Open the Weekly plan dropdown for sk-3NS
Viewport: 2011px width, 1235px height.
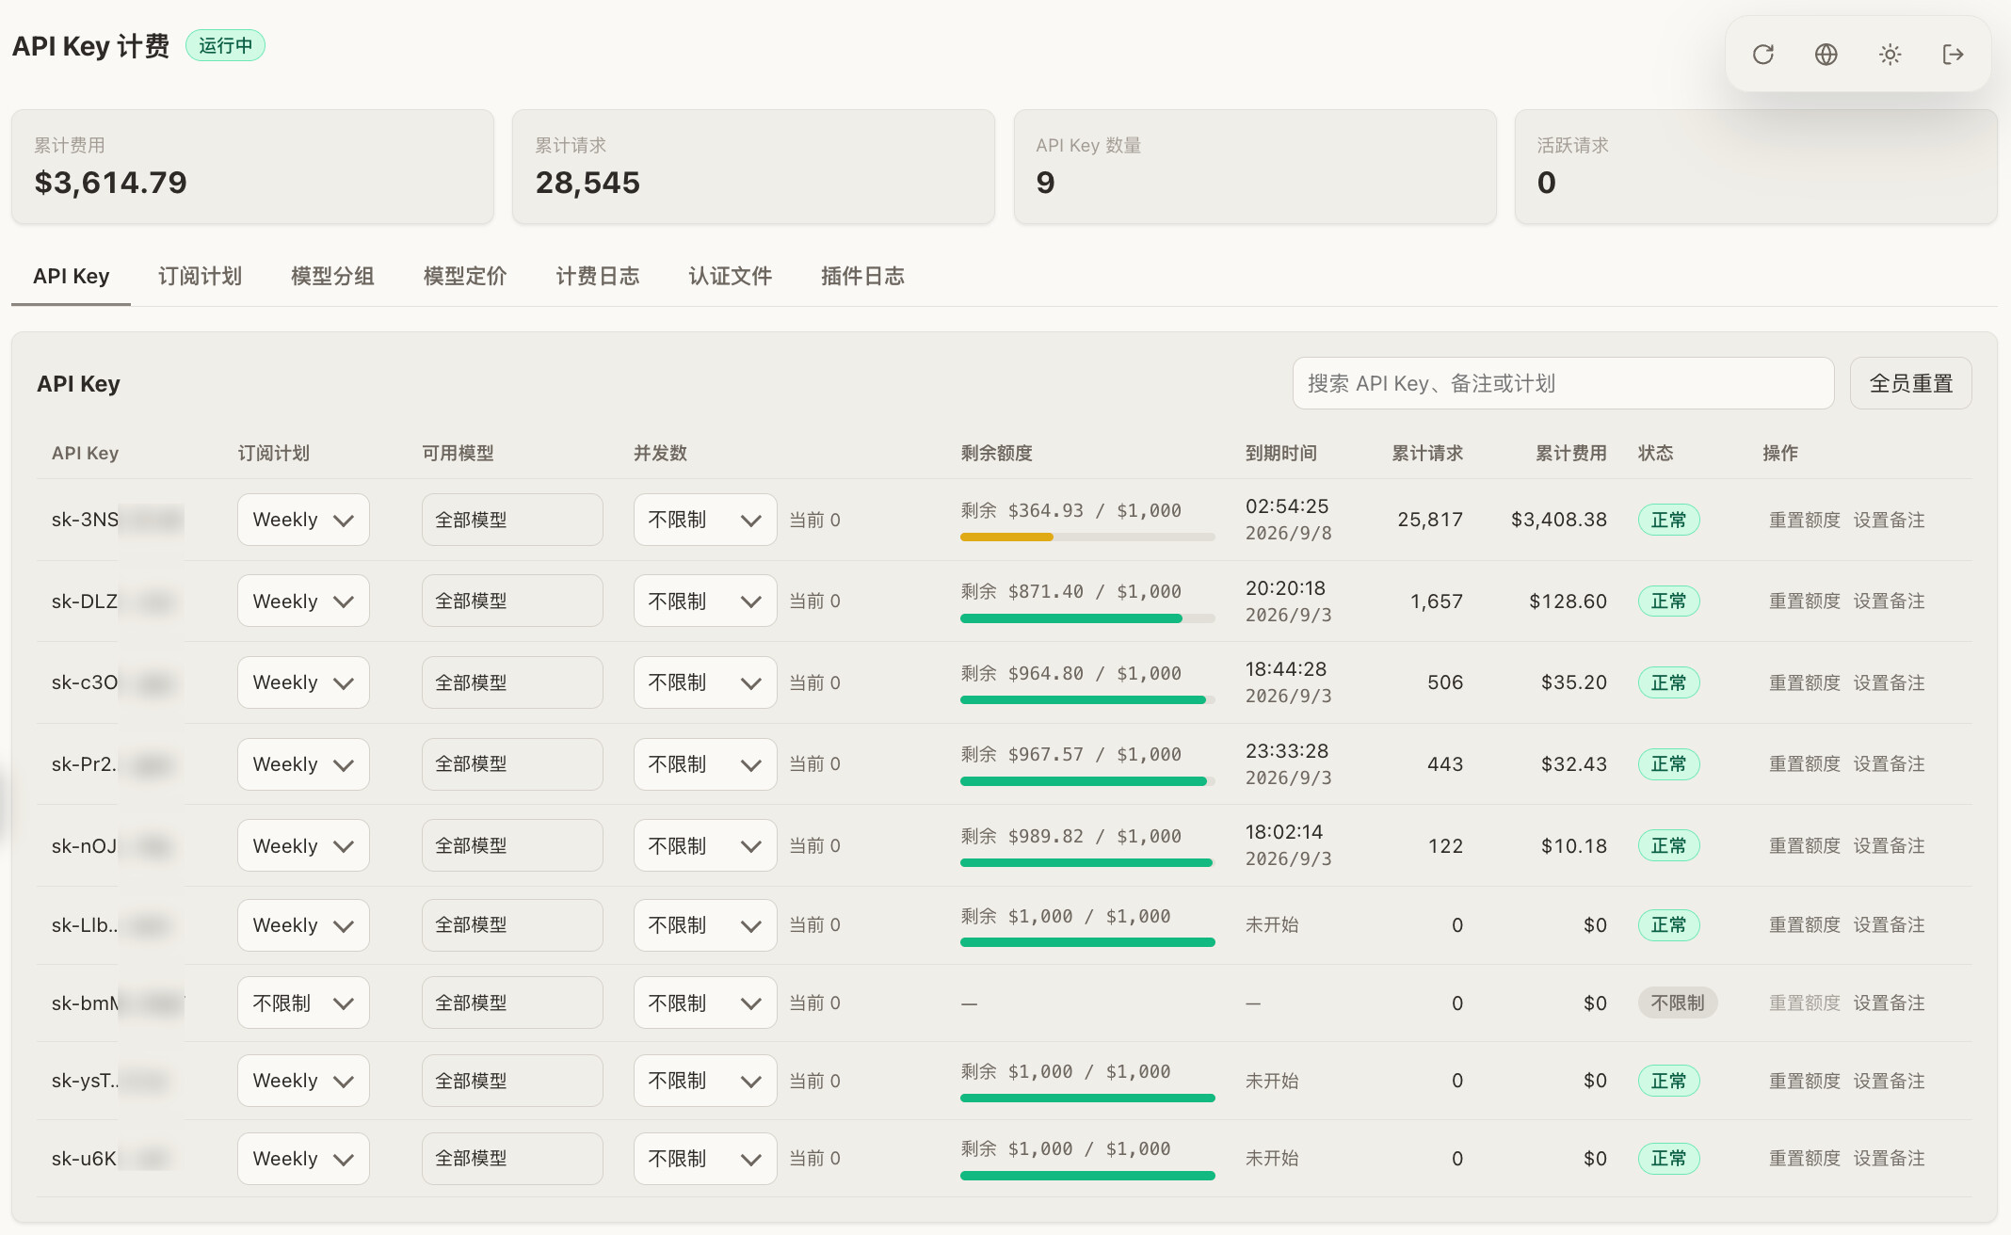303,520
